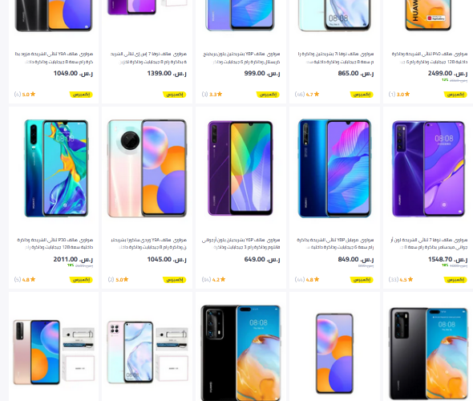Open the pink Y9a phone image
The width and height of the screenshot is (473, 401).
[x=147, y=168]
